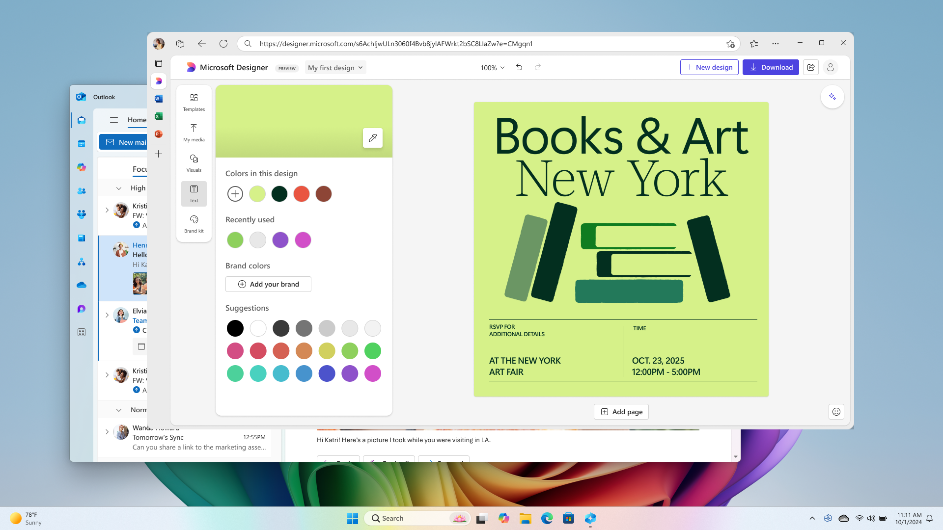943x530 pixels.
Task: Open Microsoft Edge from the taskbar
Action: click(x=547, y=518)
